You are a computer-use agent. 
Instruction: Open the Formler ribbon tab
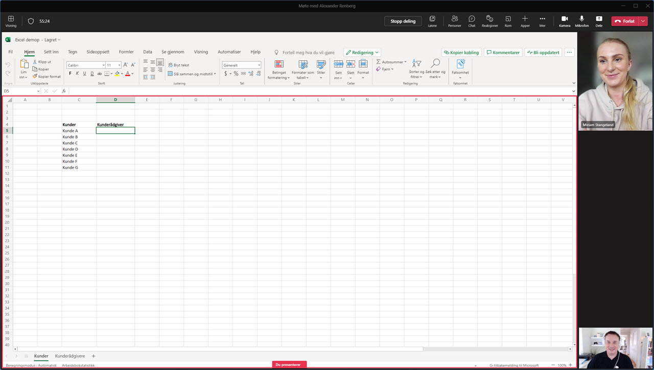tap(126, 52)
